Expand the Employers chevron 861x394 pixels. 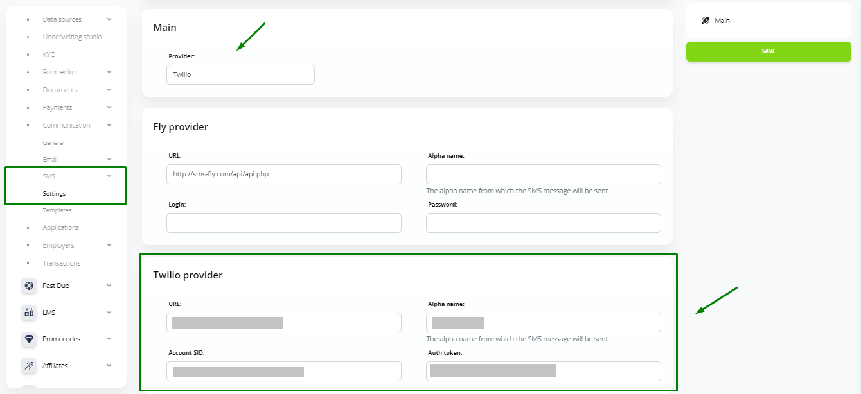[x=109, y=245]
